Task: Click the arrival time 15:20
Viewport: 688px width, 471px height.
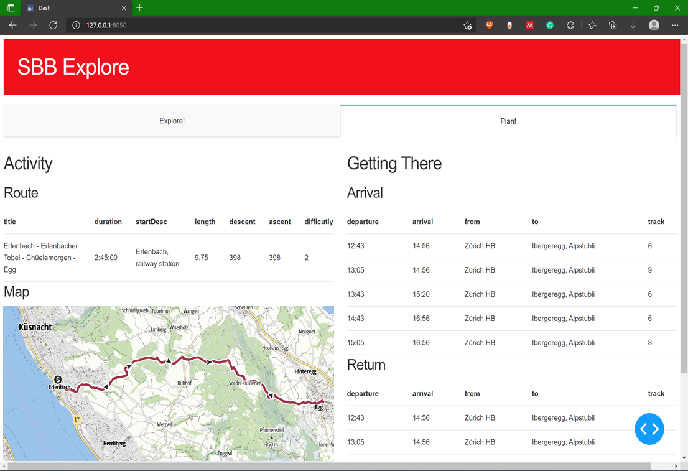Action: click(x=421, y=294)
